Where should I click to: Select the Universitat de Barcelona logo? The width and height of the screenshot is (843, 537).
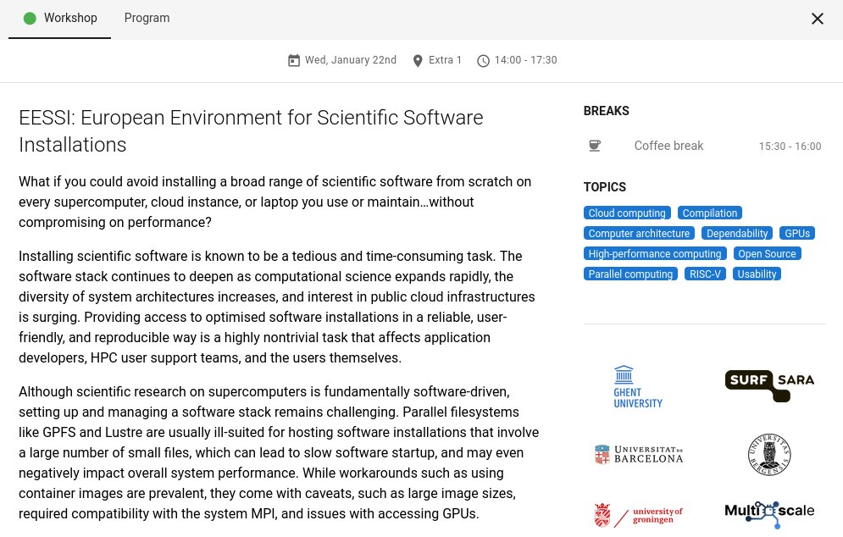coord(638,454)
